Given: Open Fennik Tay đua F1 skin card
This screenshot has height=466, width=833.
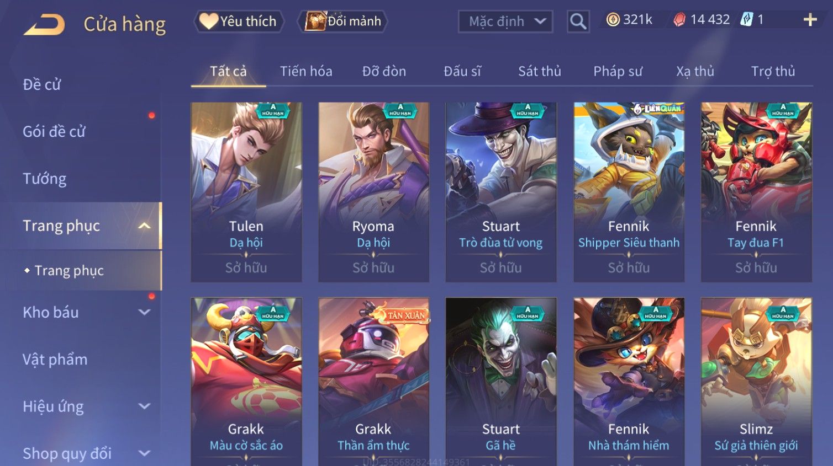Looking at the screenshot, I should tap(756, 192).
